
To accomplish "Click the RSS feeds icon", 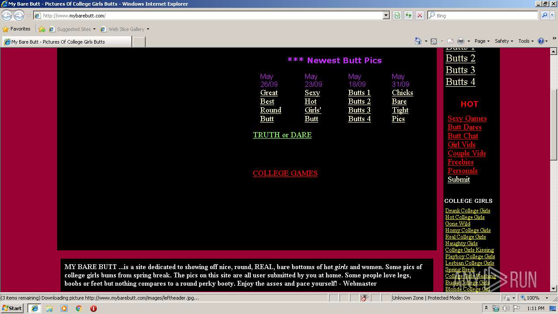I will [434, 41].
